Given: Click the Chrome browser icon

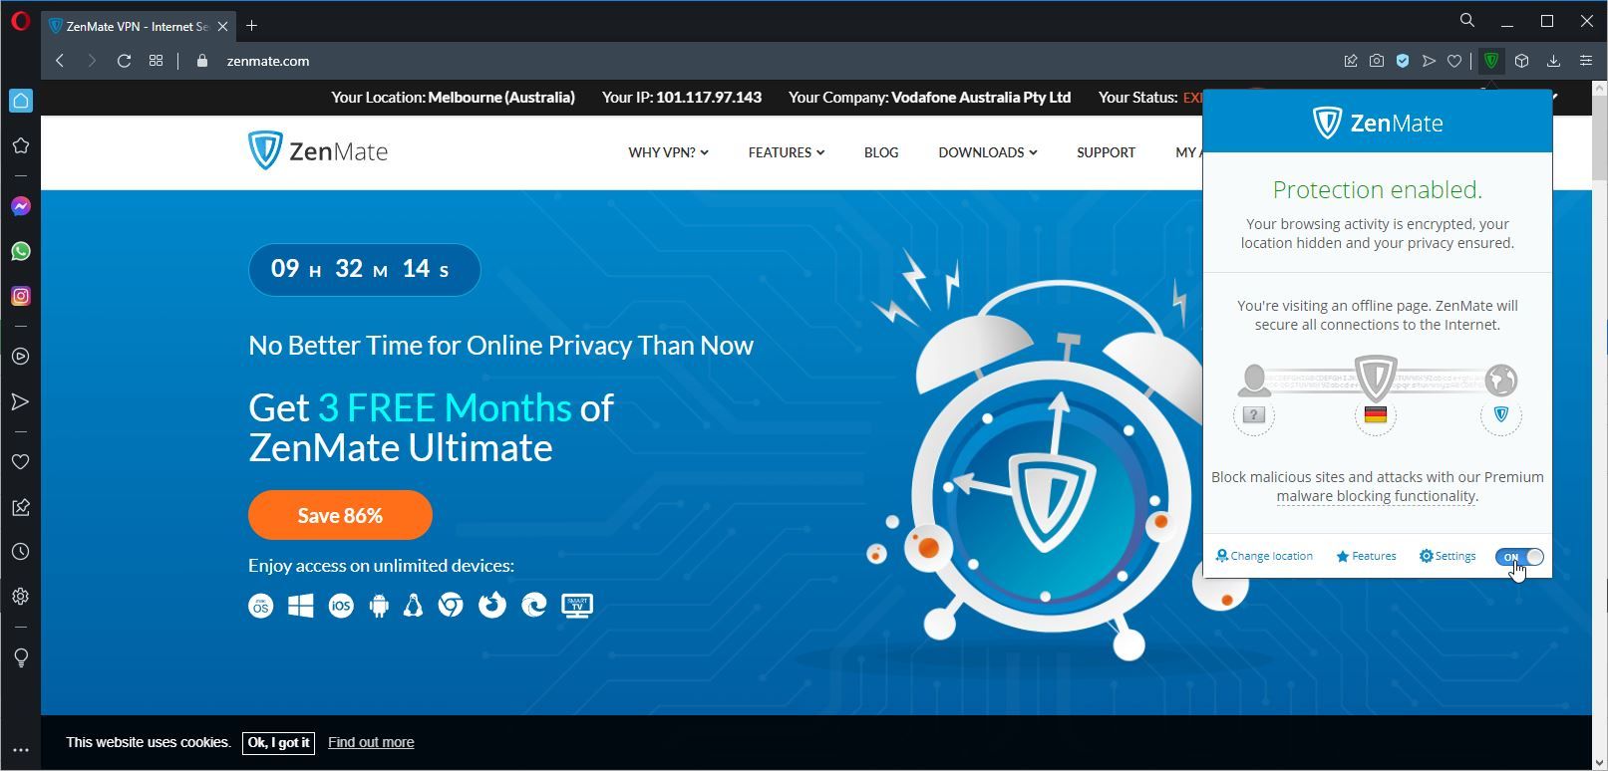Looking at the screenshot, I should click(451, 606).
